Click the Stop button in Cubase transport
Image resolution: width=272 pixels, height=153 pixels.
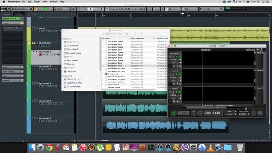tap(91, 9)
